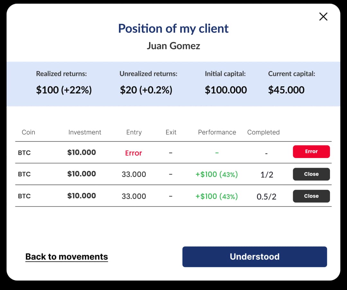Select the Completed column header
The image size is (347, 290).
click(x=263, y=132)
